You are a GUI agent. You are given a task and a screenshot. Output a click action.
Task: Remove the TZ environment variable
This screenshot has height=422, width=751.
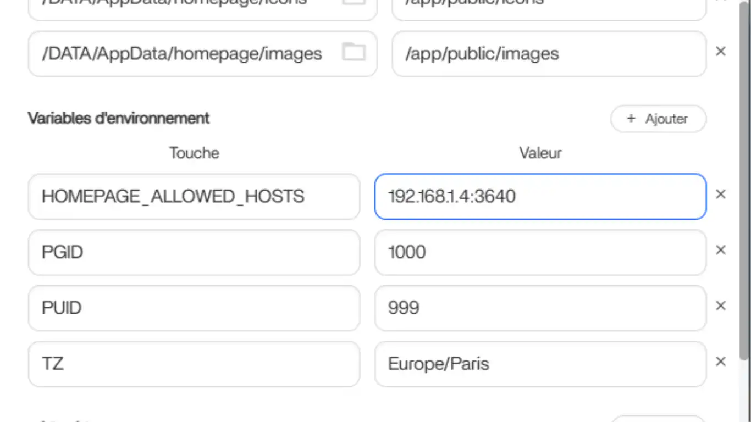720,361
